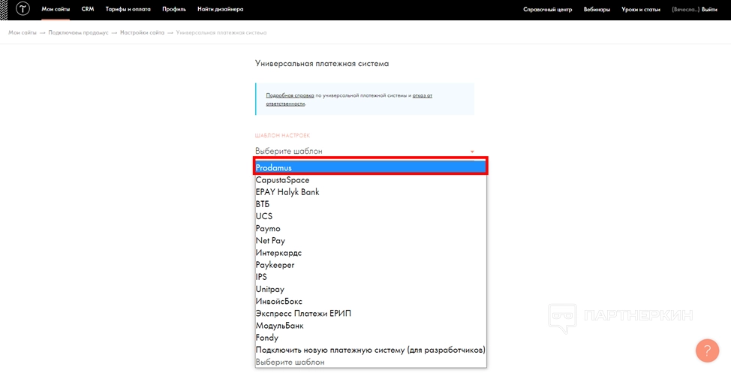Viewport: 731px width, 373px height.
Task: Choose IPS template option
Action: click(x=371, y=277)
